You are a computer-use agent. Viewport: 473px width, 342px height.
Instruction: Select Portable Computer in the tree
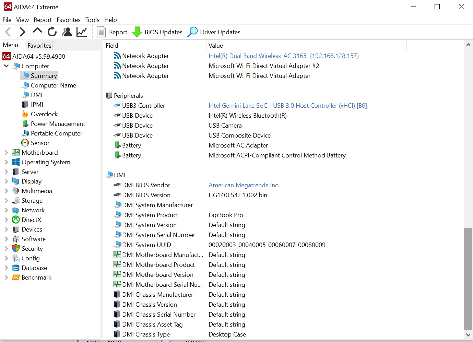pyautogui.click(x=57, y=133)
